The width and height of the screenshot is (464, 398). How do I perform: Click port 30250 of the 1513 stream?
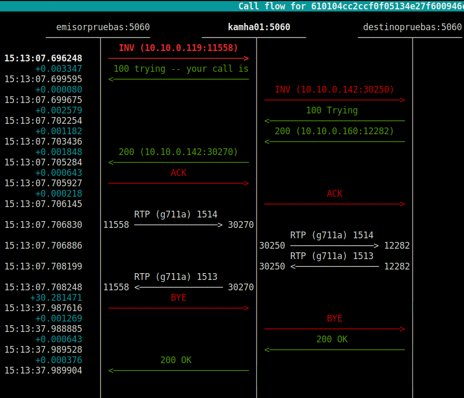coord(272,266)
